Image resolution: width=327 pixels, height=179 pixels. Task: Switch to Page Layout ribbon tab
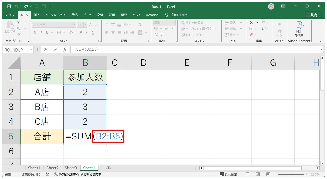(56, 15)
